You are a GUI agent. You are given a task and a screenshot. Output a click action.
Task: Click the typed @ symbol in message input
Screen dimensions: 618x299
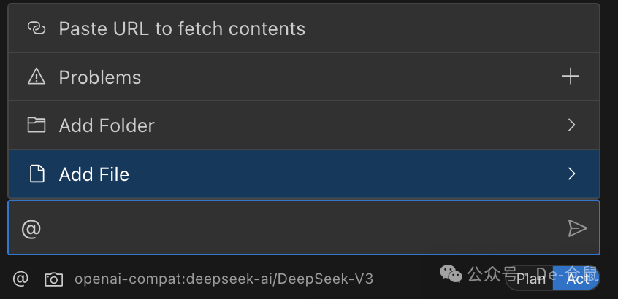pos(31,229)
